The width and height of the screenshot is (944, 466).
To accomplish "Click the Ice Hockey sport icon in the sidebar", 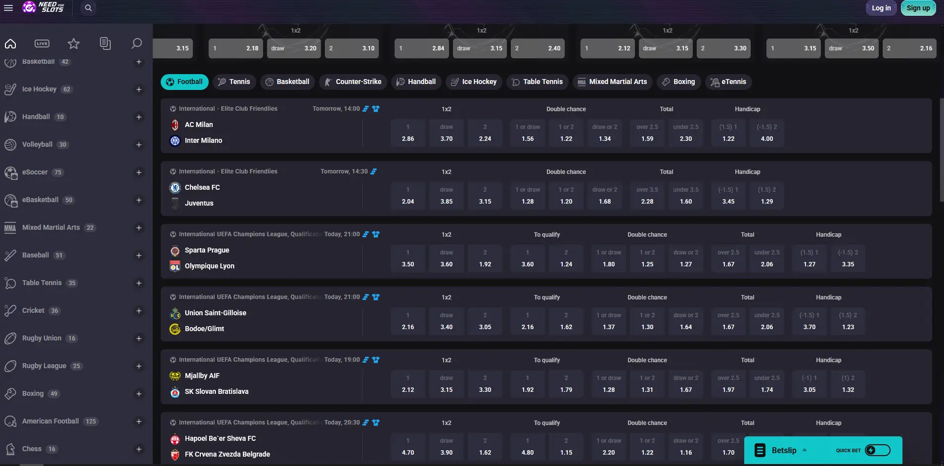I will click(x=10, y=89).
